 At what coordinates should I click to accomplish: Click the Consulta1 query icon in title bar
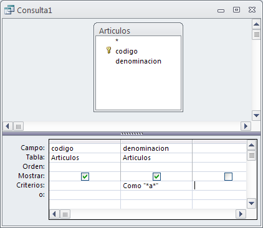(9, 10)
